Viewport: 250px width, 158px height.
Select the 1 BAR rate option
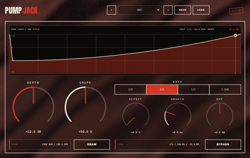(x=225, y=89)
